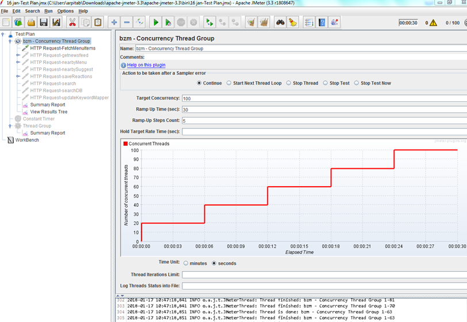Image resolution: width=467 pixels, height=322 pixels.
Task: Save the test plan with floppy icon
Action: point(44,22)
